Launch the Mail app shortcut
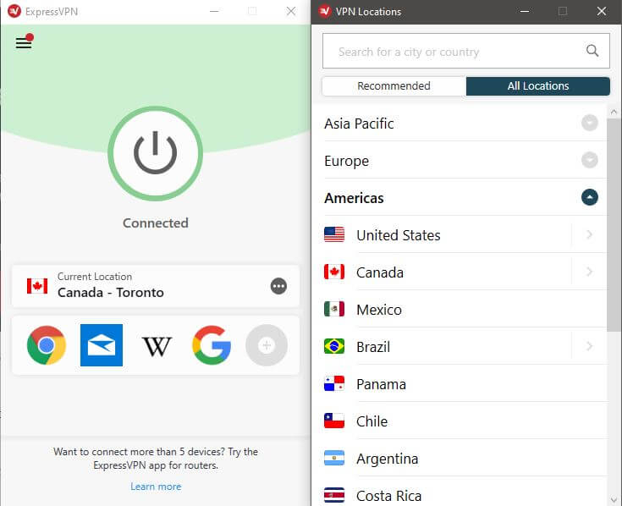This screenshot has height=506, width=622. (x=102, y=345)
